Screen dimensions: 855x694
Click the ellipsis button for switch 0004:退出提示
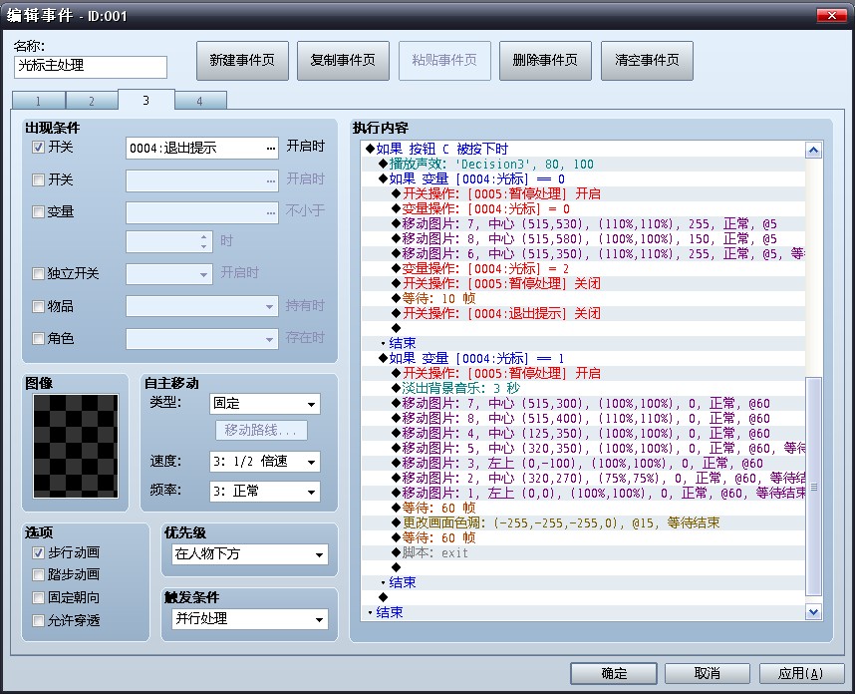tap(271, 149)
